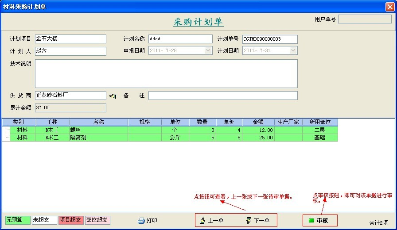
Task: Click the 二层 location cell
Action: pos(320,130)
